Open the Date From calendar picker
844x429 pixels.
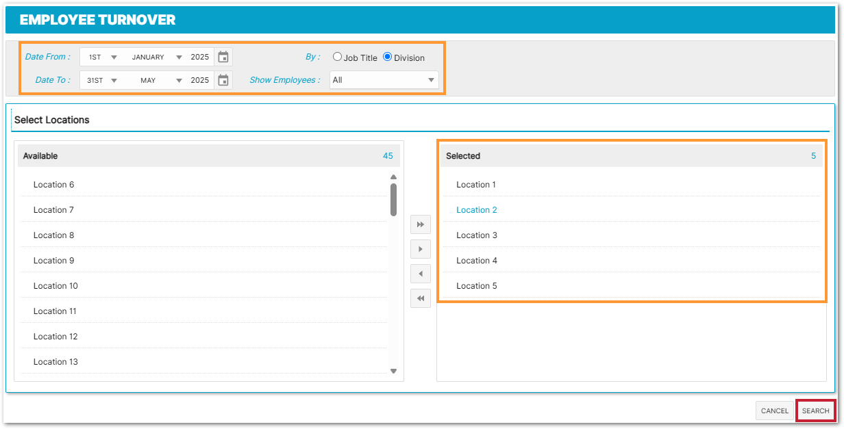(223, 57)
